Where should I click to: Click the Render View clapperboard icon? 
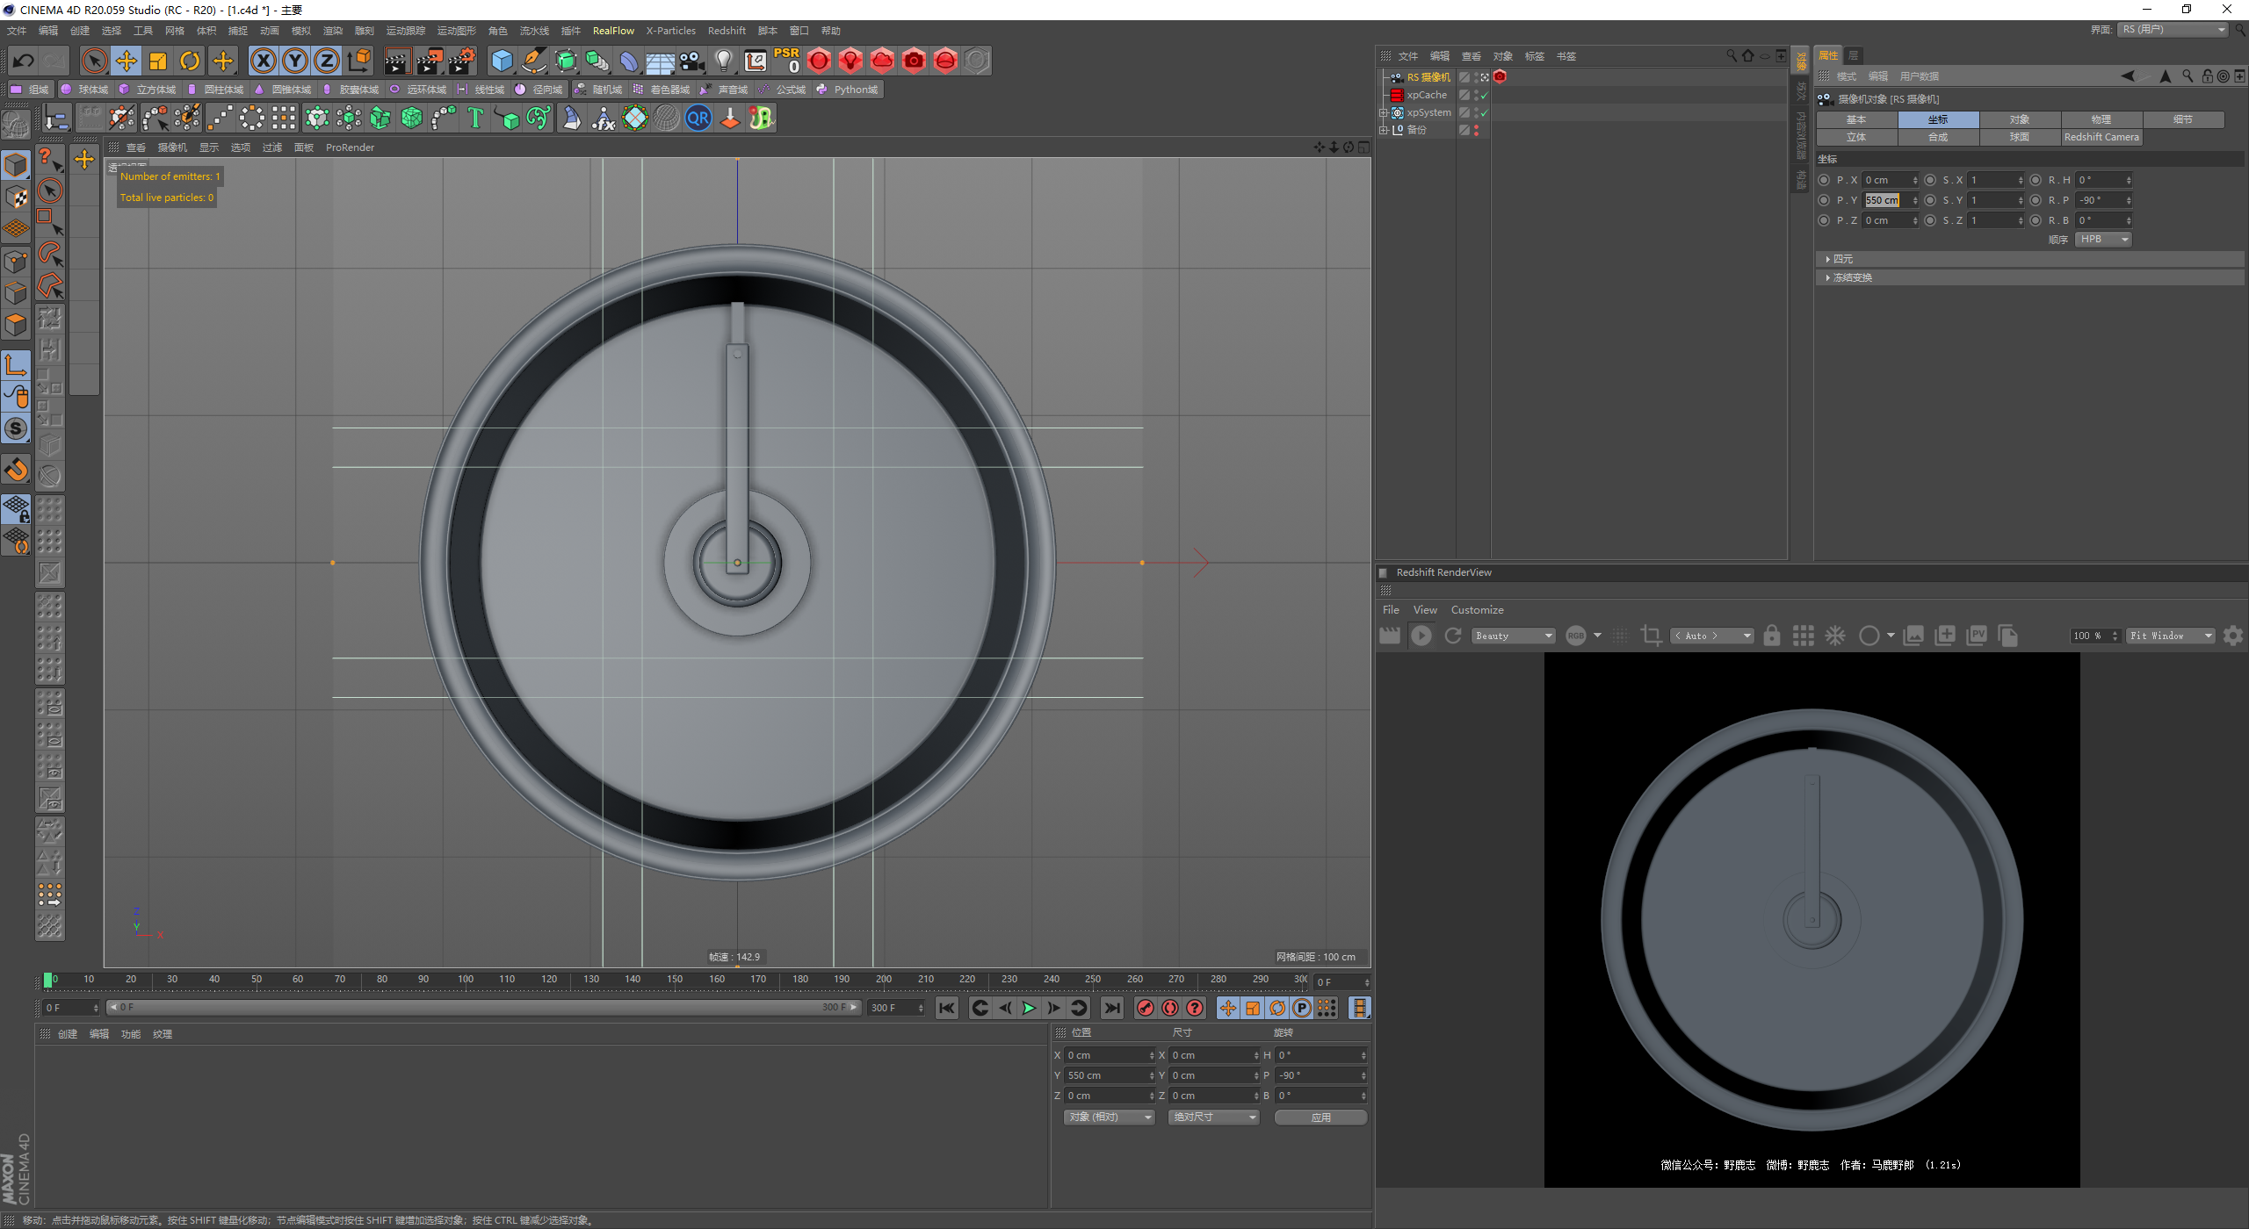tap(397, 61)
